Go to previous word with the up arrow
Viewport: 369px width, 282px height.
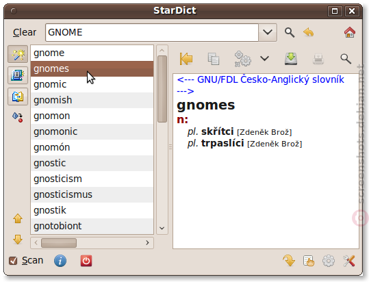coord(18,219)
